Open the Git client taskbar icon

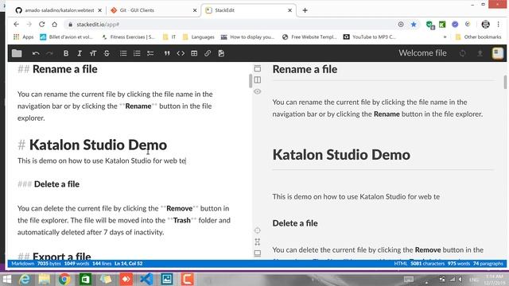[126, 279]
